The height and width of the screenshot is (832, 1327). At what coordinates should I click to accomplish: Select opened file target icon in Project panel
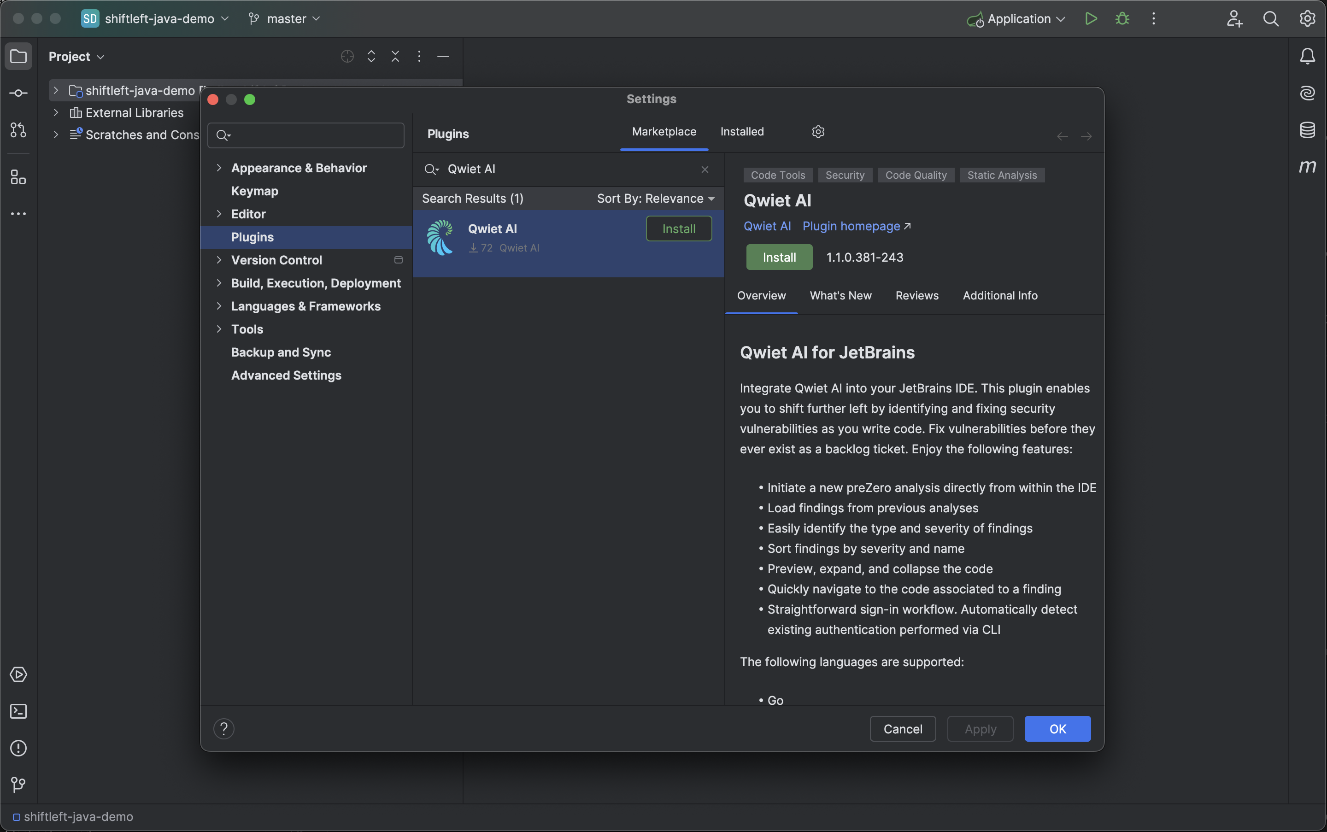347,56
